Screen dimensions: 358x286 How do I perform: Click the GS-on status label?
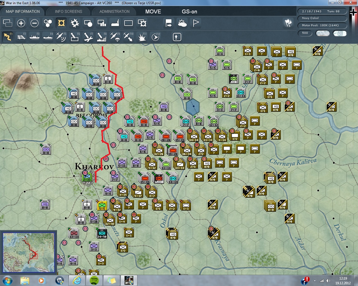(x=189, y=11)
